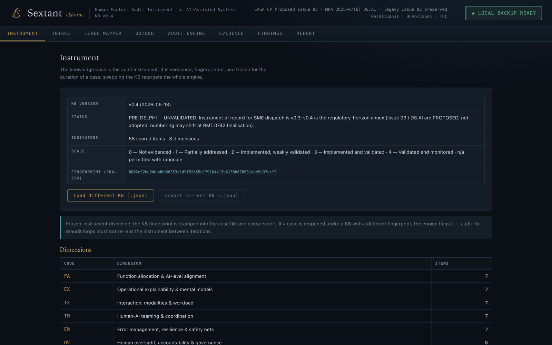Click the OV dimension code

67,343
